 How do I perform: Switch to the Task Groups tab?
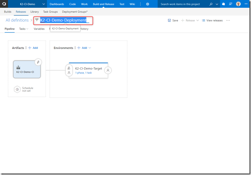pyautogui.click(x=50, y=12)
